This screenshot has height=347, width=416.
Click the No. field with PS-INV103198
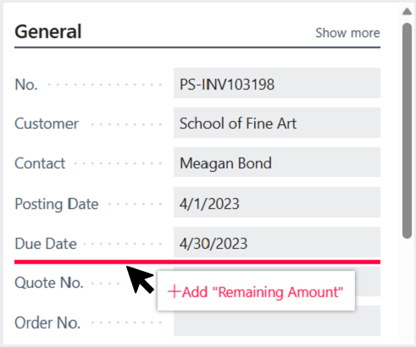coord(277,83)
